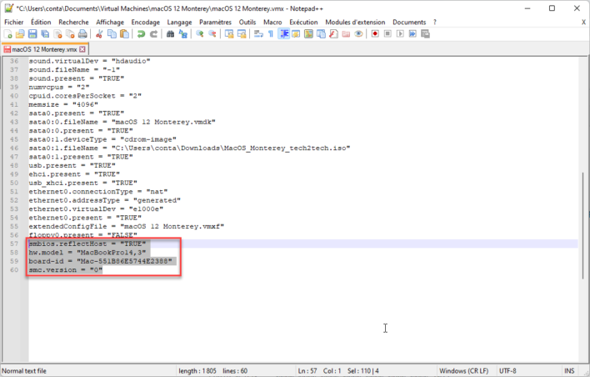Viewport: 590px width, 377px height.
Task: Open the Langage menu
Action: 179,23
